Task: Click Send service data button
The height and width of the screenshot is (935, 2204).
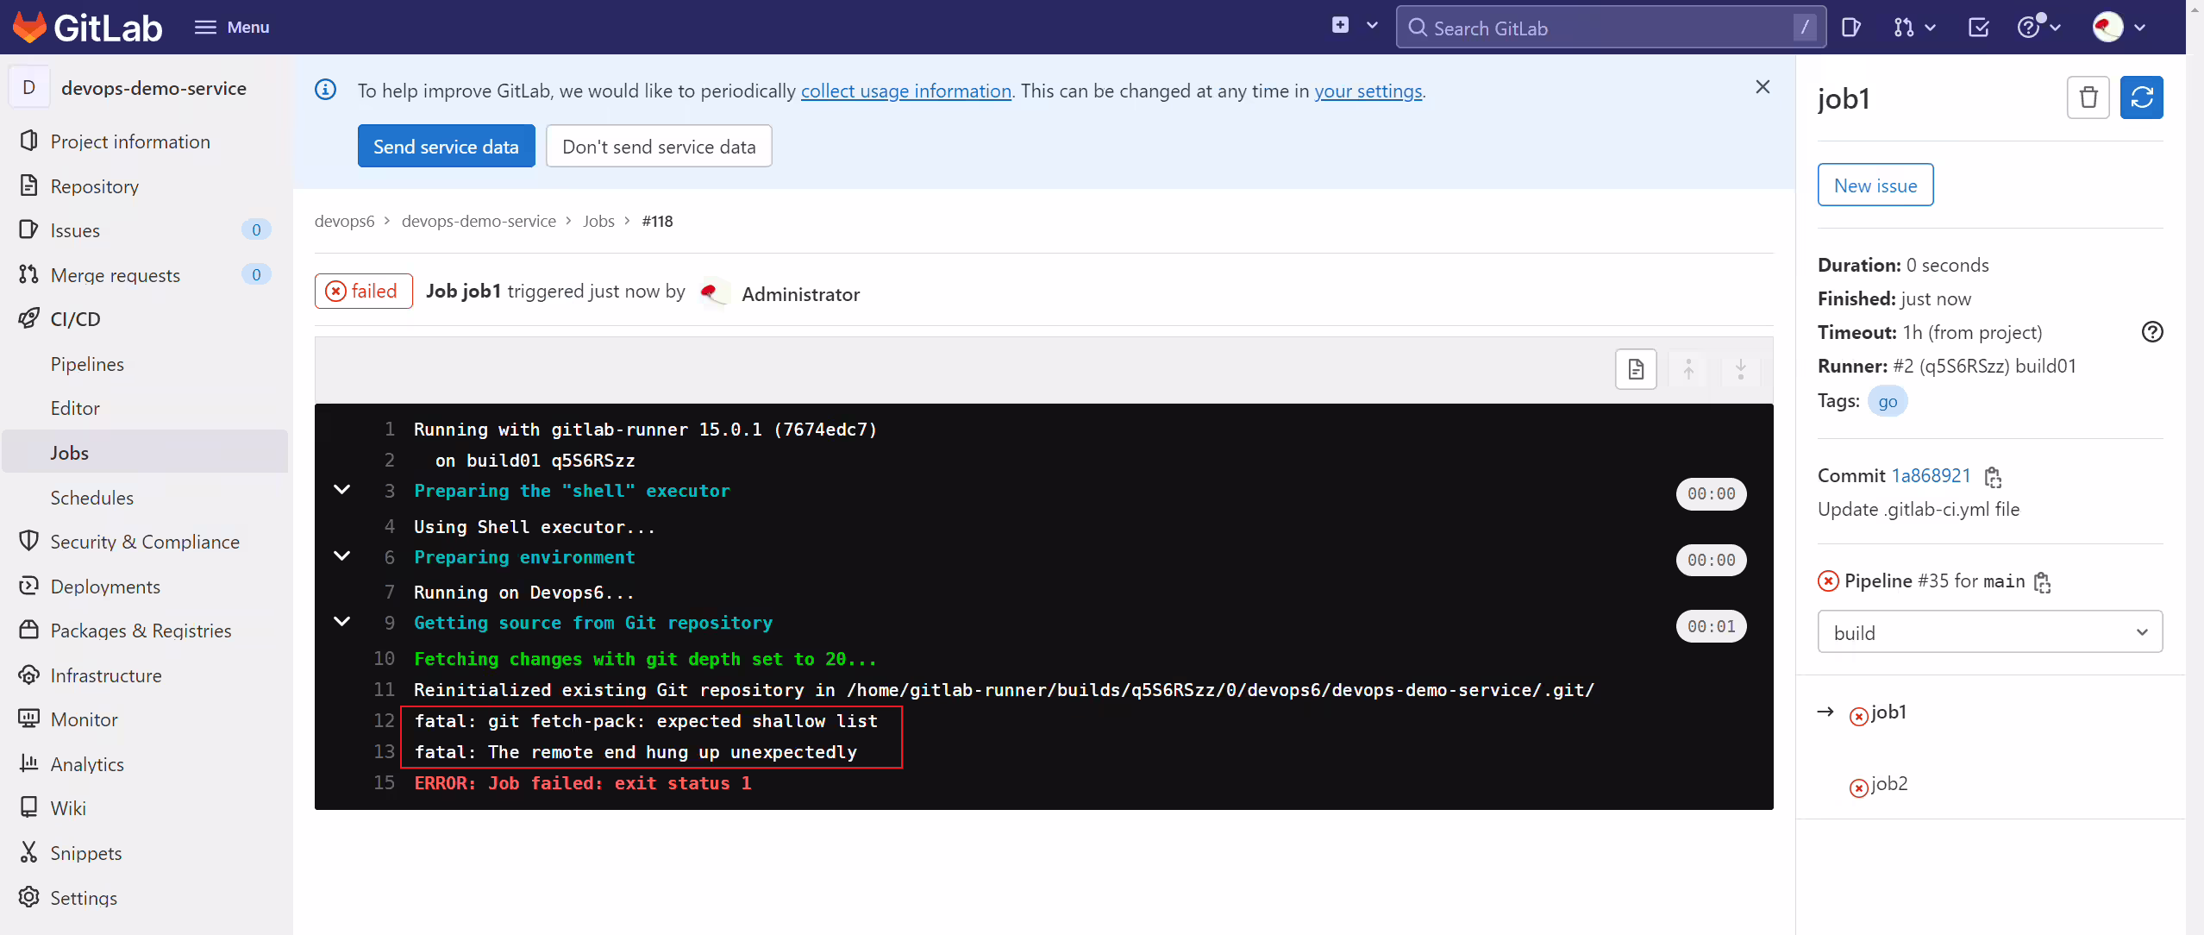Action: click(446, 147)
